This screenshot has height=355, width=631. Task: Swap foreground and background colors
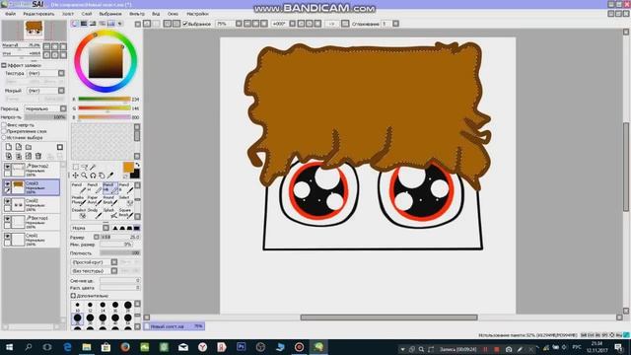pyautogui.click(x=137, y=165)
